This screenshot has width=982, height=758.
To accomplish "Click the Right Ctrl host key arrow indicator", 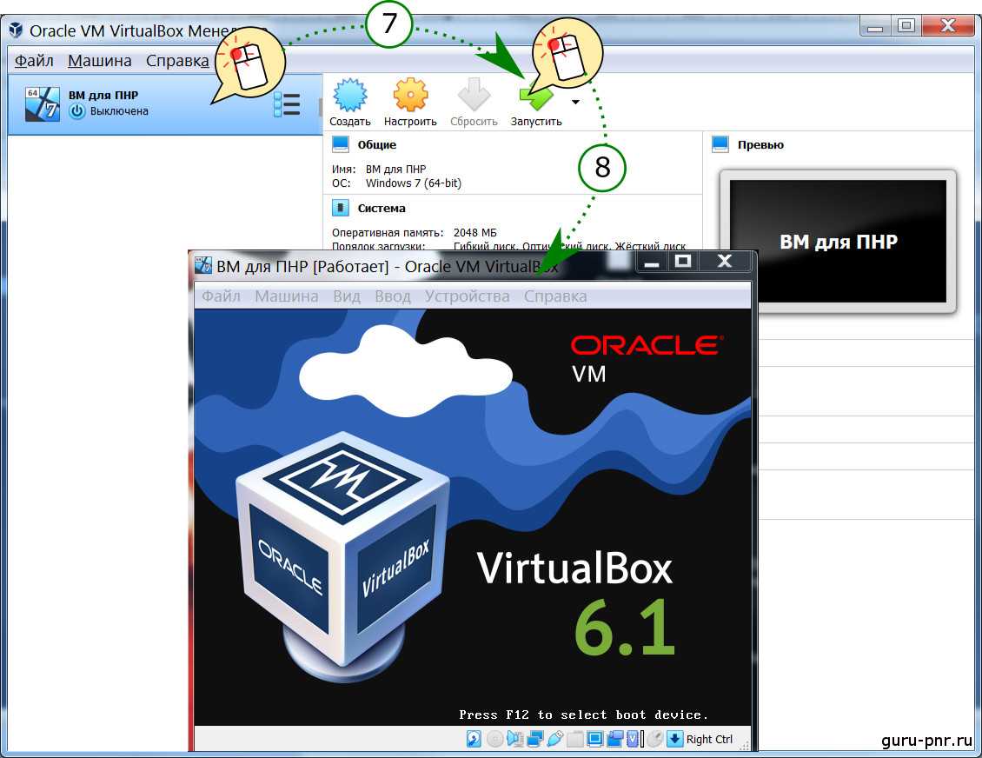I will tap(675, 739).
